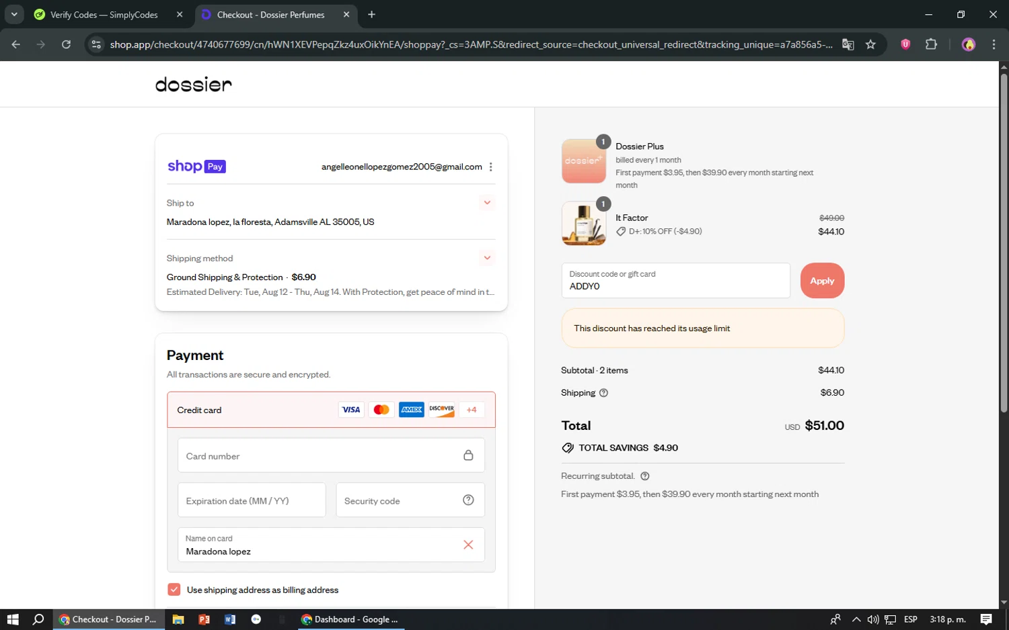Switch to Dashboard Google Chrome window in taskbar
Screen dimensions: 1009x630
click(350, 619)
